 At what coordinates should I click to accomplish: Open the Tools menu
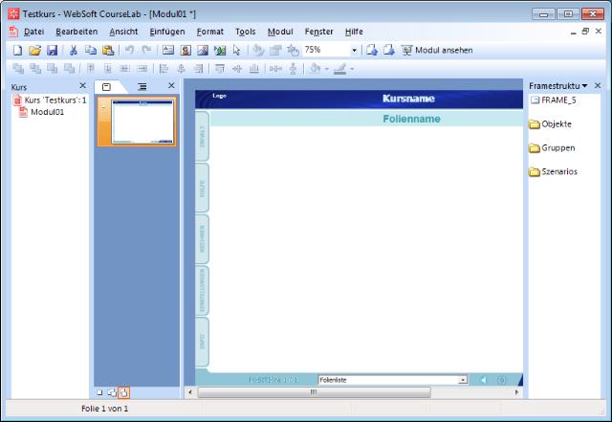click(245, 32)
